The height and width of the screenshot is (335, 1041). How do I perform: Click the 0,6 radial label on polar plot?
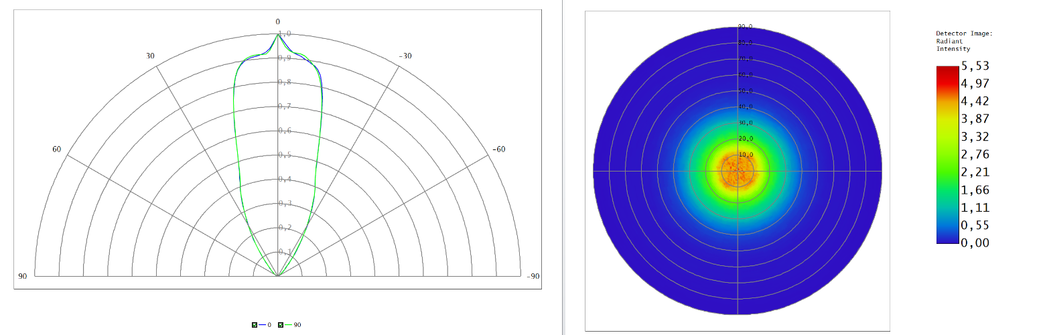pyautogui.click(x=285, y=131)
